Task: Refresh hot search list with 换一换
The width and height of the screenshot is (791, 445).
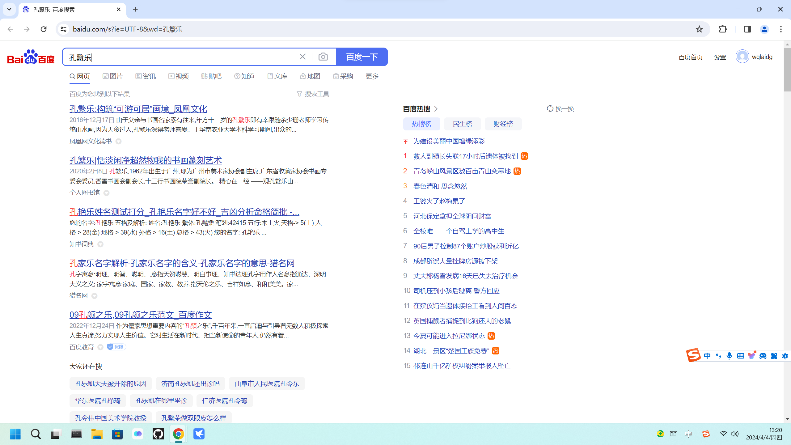Action: (560, 109)
